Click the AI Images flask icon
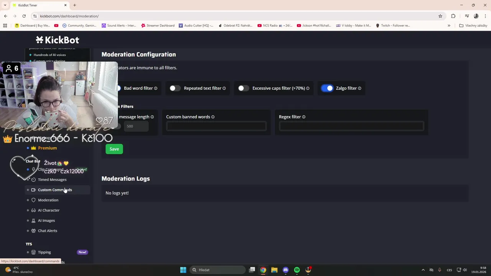 pos(33,220)
